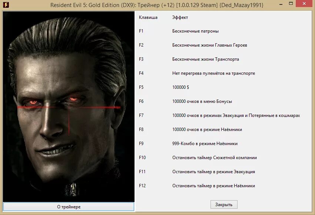Click the trainer app icon in title bar
Screen dimensions: 315x215
6,4
